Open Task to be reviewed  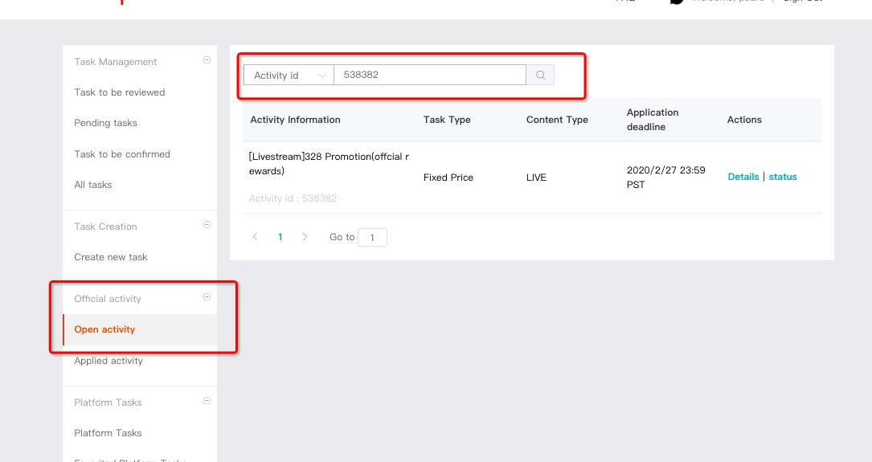[120, 92]
